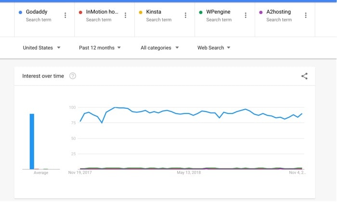Share the Interest over time chart
The width and height of the screenshot is (337, 202).
[x=304, y=76]
